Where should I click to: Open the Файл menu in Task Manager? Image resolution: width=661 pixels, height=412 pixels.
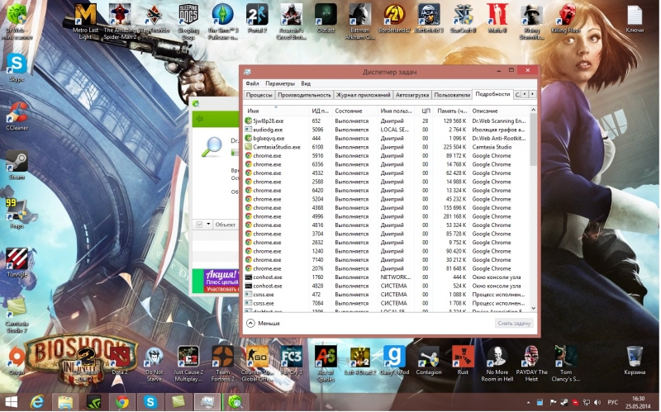(252, 83)
